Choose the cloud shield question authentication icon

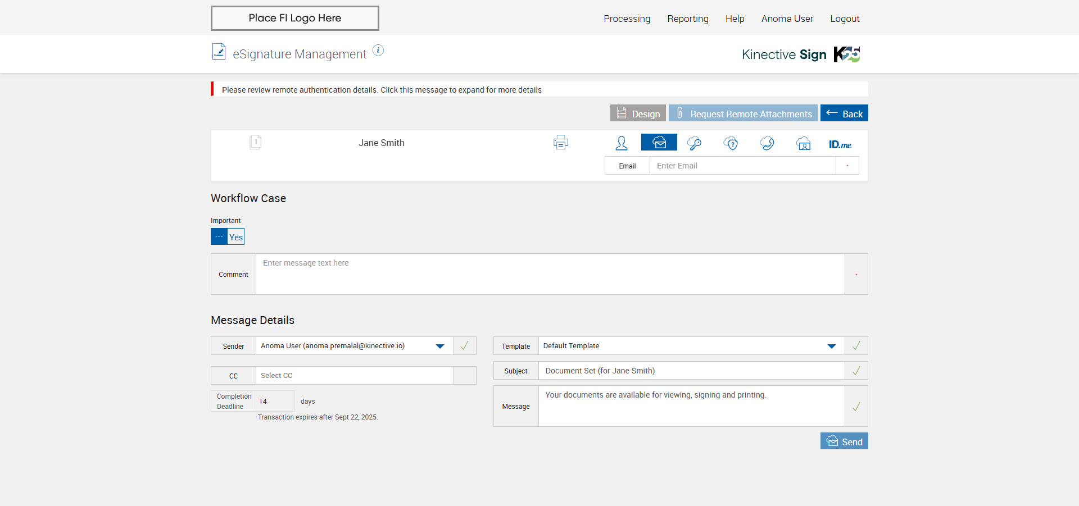[731, 143]
